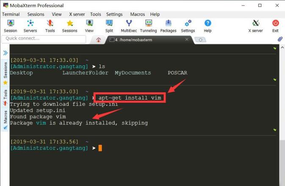This screenshot has width=285, height=186.
Task: Open the Help question mark icon
Action: [x=208, y=26]
